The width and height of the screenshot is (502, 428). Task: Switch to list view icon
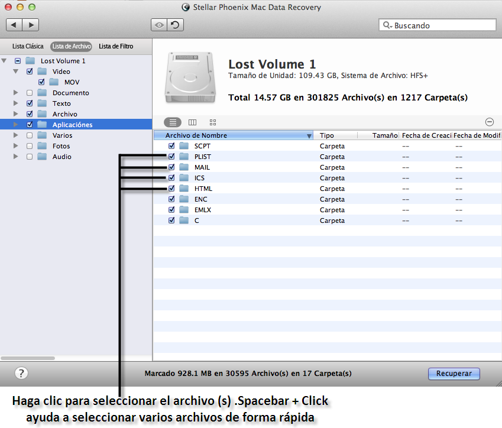[x=173, y=122]
